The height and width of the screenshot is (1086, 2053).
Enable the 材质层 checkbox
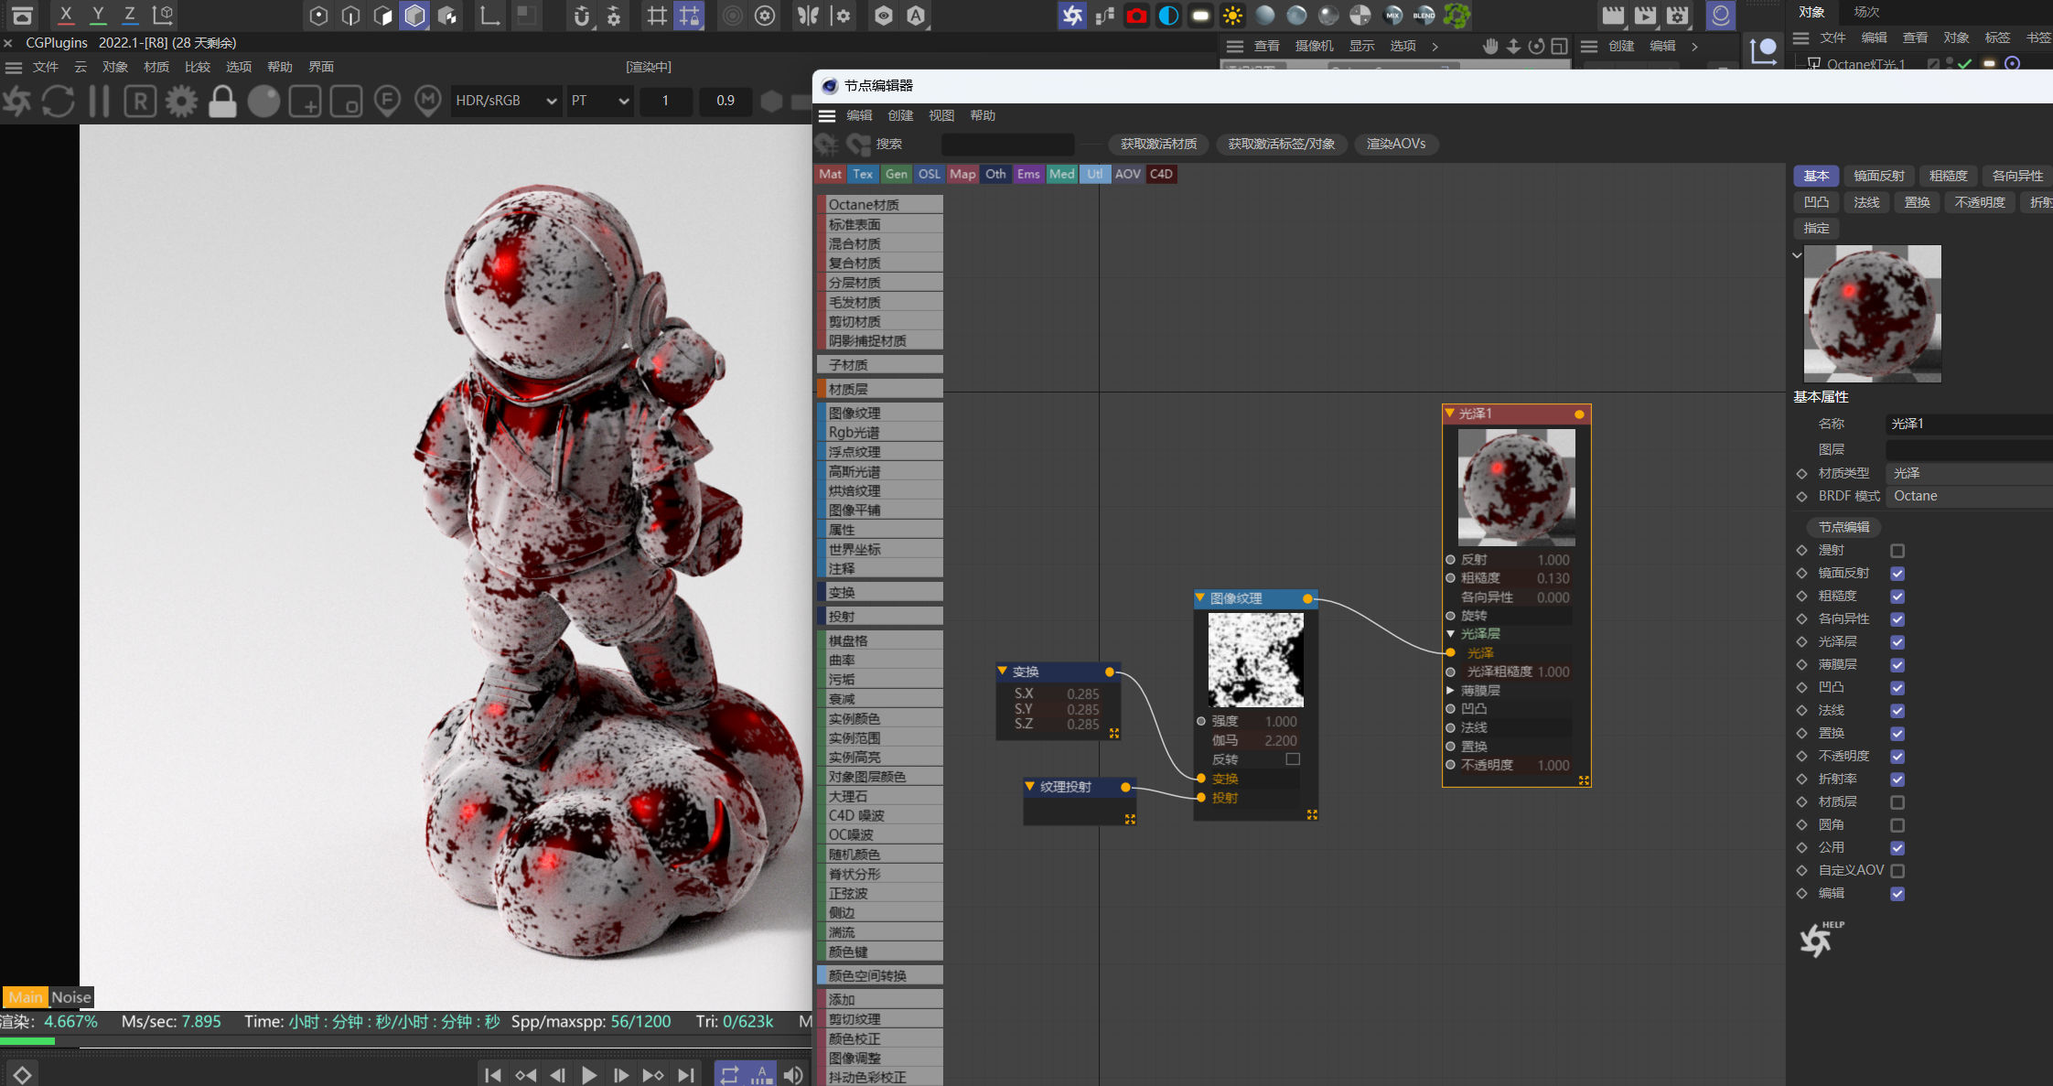click(x=1897, y=802)
